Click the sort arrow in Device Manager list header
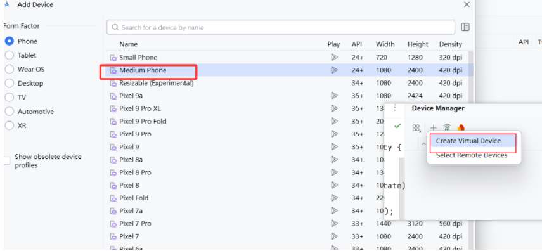The image size is (542, 251). pyautogui.click(x=423, y=143)
